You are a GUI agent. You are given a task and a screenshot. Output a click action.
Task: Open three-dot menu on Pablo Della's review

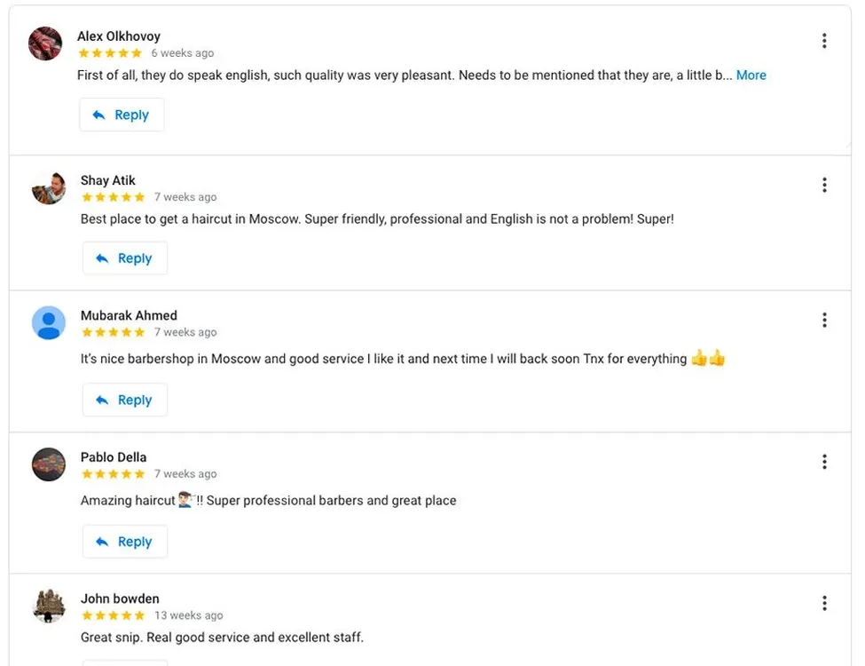click(824, 462)
